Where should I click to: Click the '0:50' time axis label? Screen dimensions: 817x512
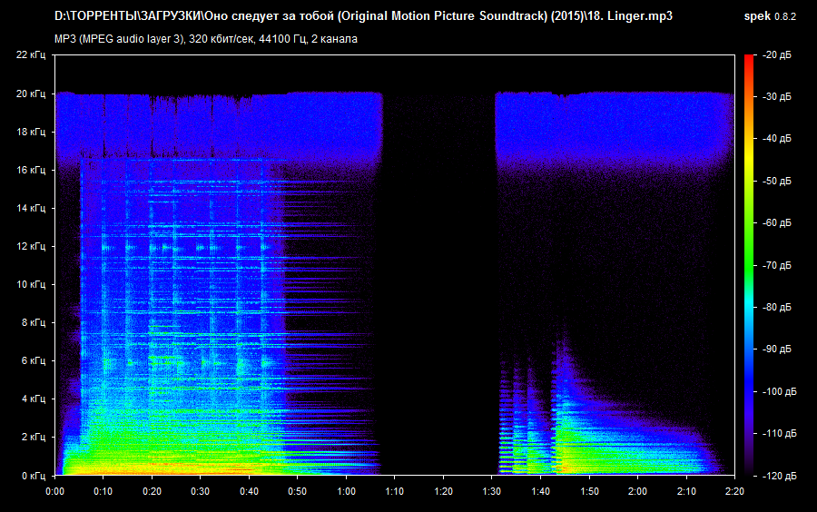298,491
